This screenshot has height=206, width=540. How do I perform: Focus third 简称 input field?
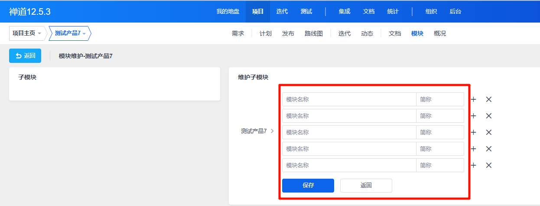(440, 132)
